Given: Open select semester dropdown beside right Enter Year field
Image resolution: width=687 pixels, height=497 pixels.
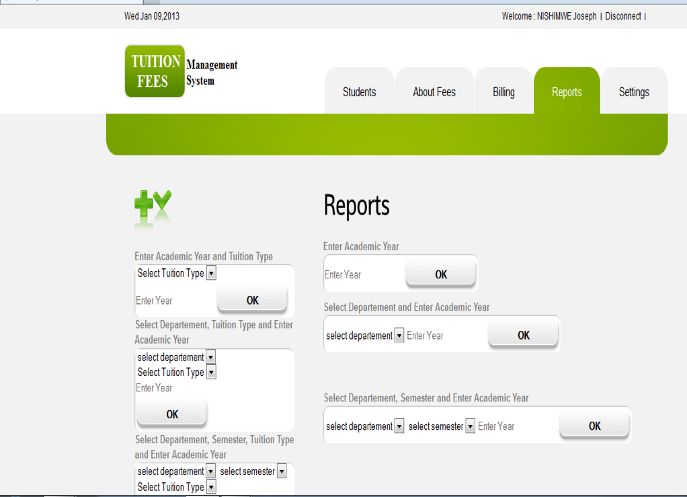Looking at the screenshot, I should click(x=441, y=426).
